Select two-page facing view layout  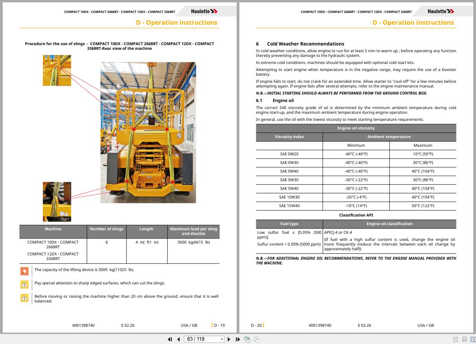point(472,339)
